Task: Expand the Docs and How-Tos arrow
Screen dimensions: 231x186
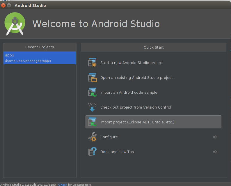Action: click(x=215, y=152)
